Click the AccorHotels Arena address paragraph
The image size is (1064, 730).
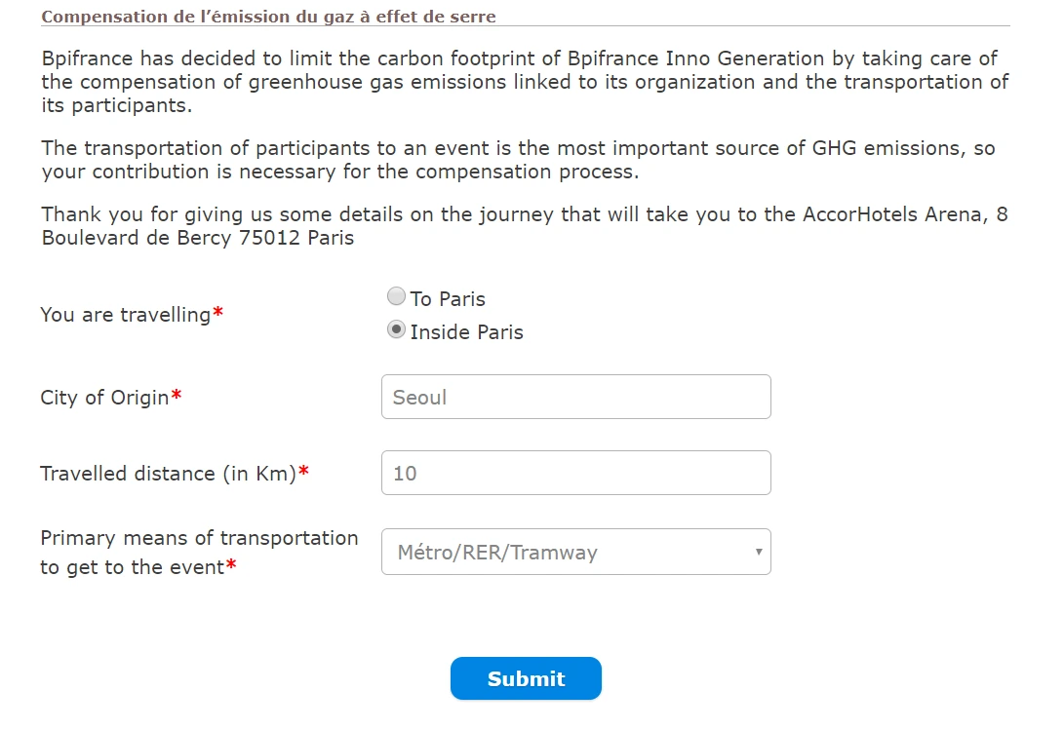pos(524,225)
